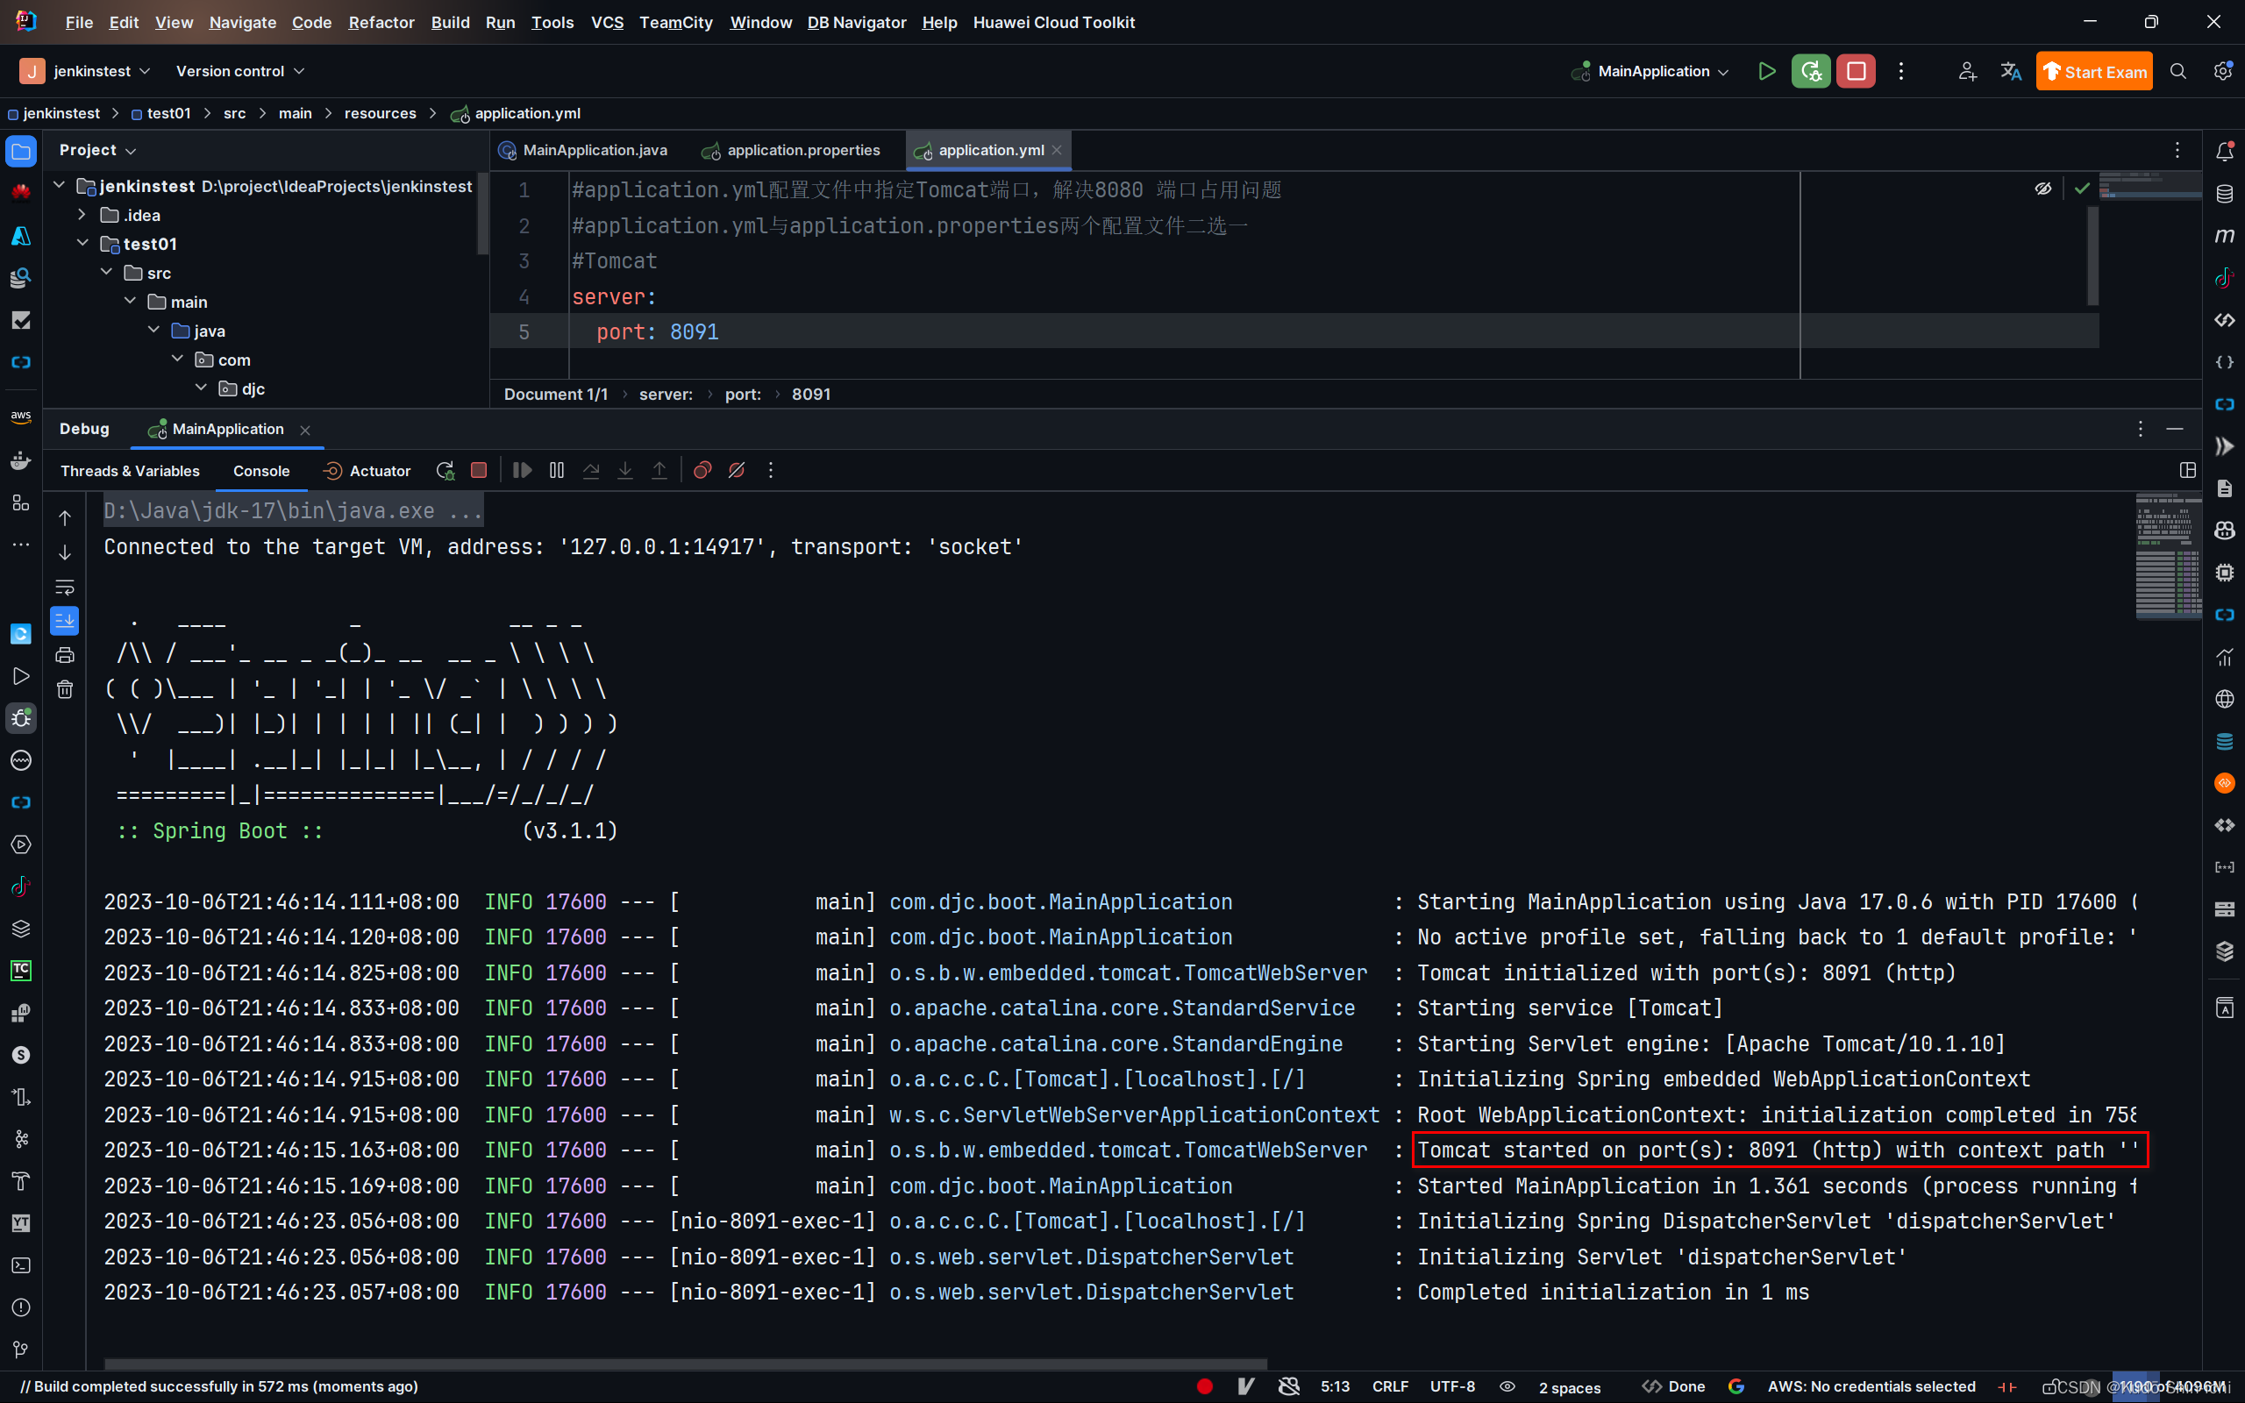Collapse the java folder node
The width and height of the screenshot is (2245, 1403).
click(153, 331)
